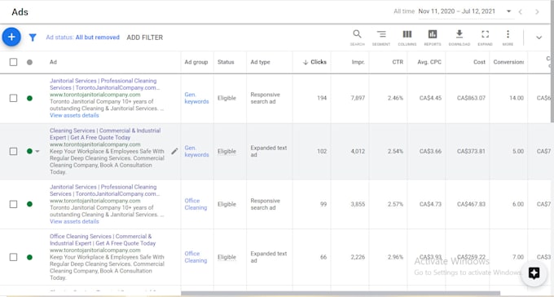Toggle status dot of 66-clicks ad
The width and height of the screenshot is (554, 297).
click(29, 257)
